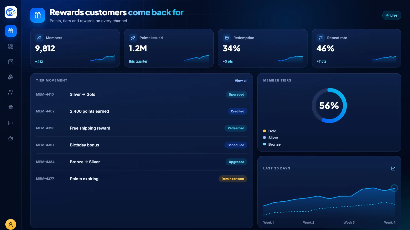Click the Points issued sparkle icon
The width and height of the screenshot is (410, 230).
coord(133,38)
